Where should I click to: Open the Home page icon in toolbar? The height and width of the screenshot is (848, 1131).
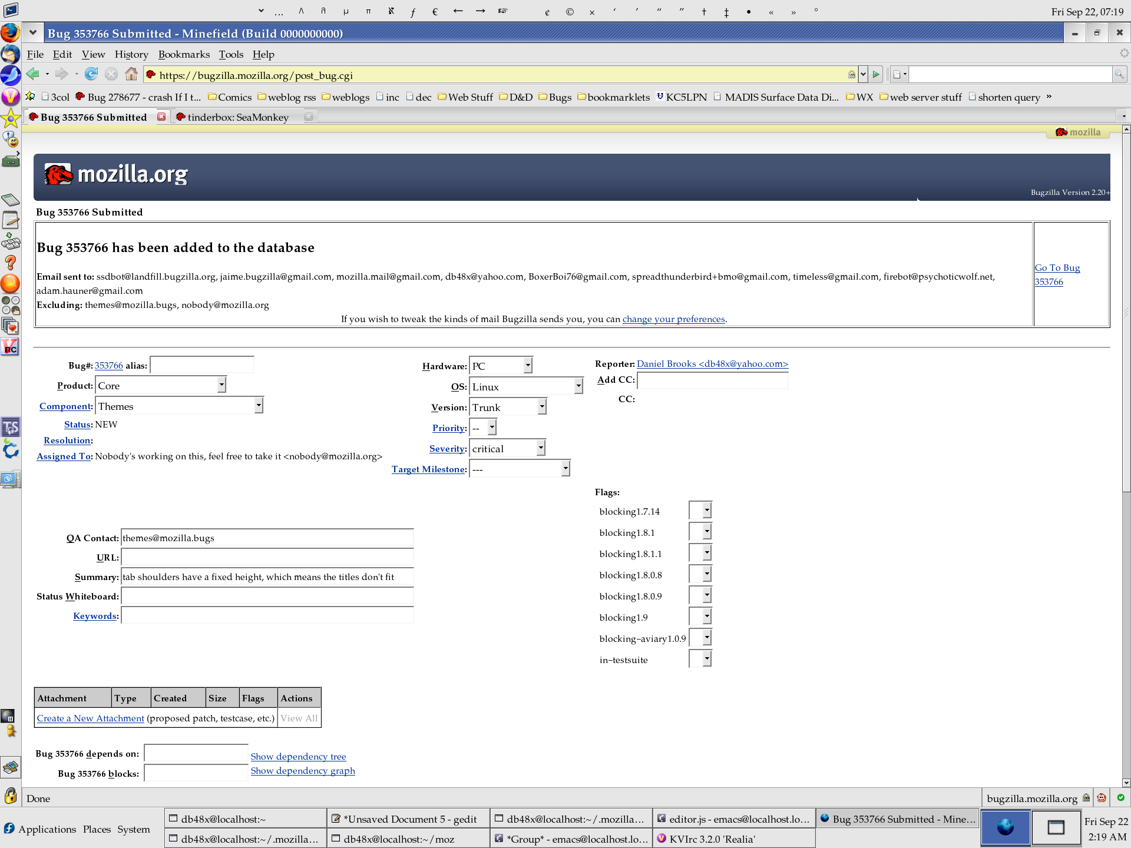(x=131, y=74)
